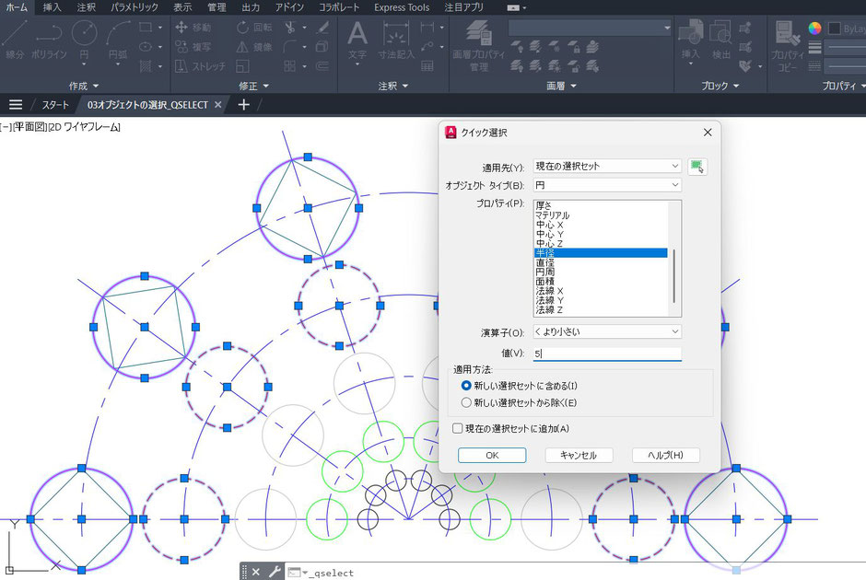Click the Move (移動) tool
The width and height of the screenshot is (866, 580).
click(193, 27)
